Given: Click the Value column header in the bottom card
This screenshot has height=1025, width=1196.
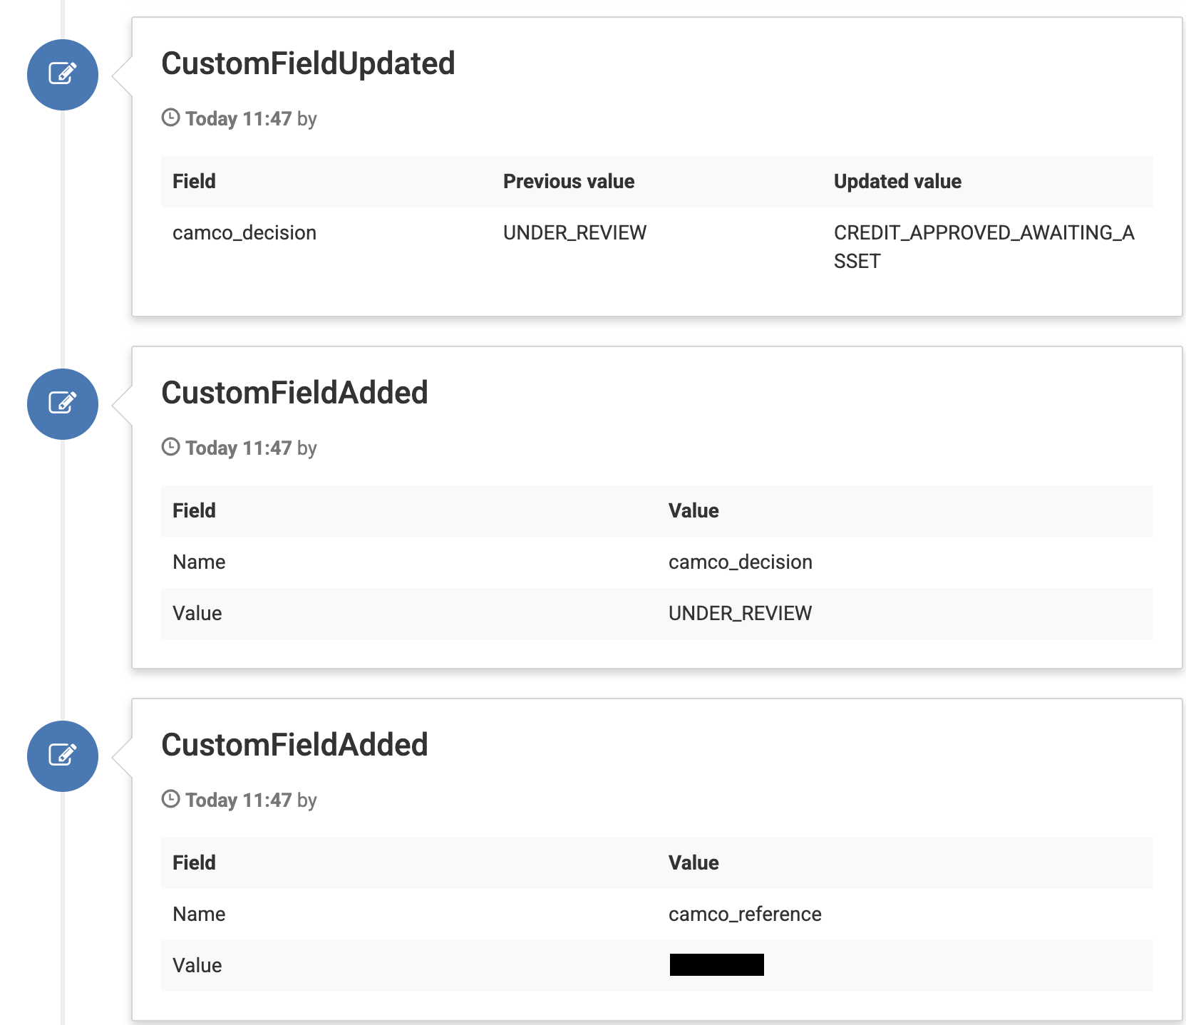Looking at the screenshot, I should 694,862.
